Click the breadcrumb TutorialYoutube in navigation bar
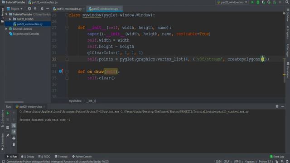The image size is (290, 163). [14, 2]
